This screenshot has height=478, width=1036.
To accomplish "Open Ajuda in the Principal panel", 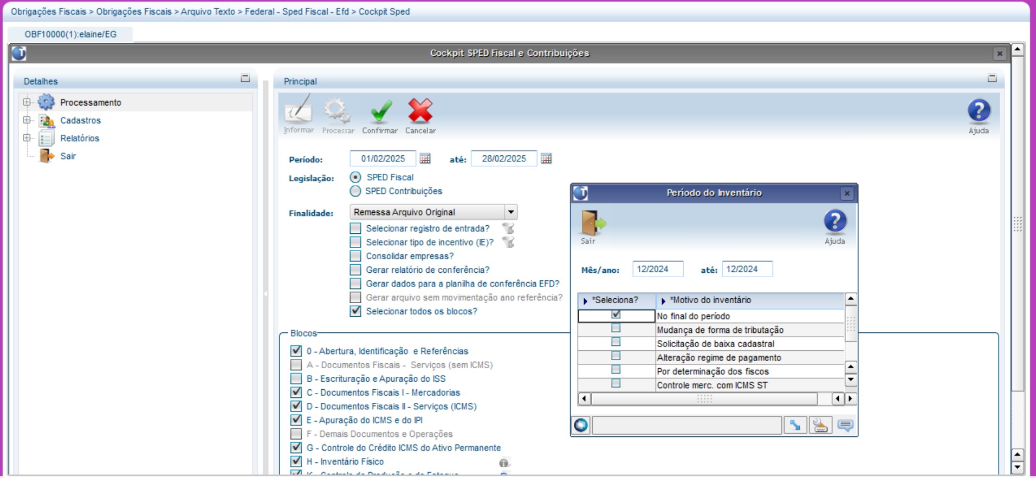I will tap(979, 111).
